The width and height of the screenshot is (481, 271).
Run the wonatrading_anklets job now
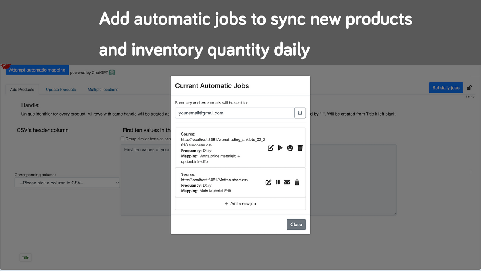[280, 148]
